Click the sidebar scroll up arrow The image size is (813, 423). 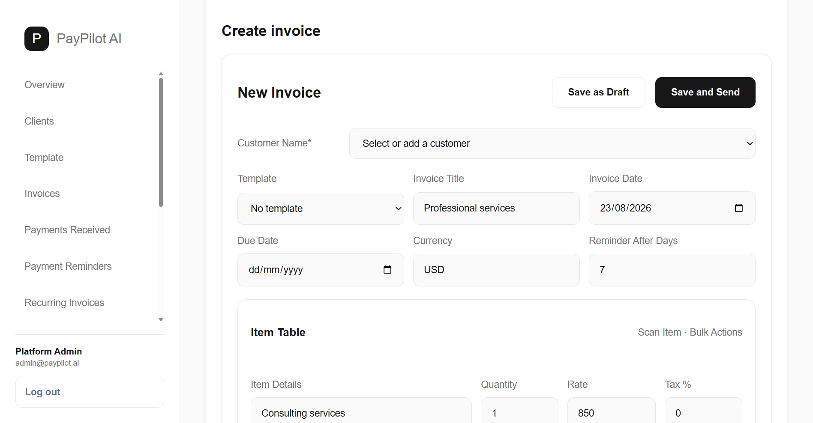point(161,74)
